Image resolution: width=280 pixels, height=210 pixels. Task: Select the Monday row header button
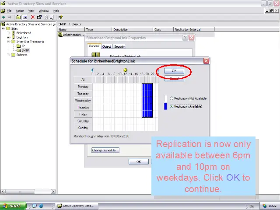83,87
